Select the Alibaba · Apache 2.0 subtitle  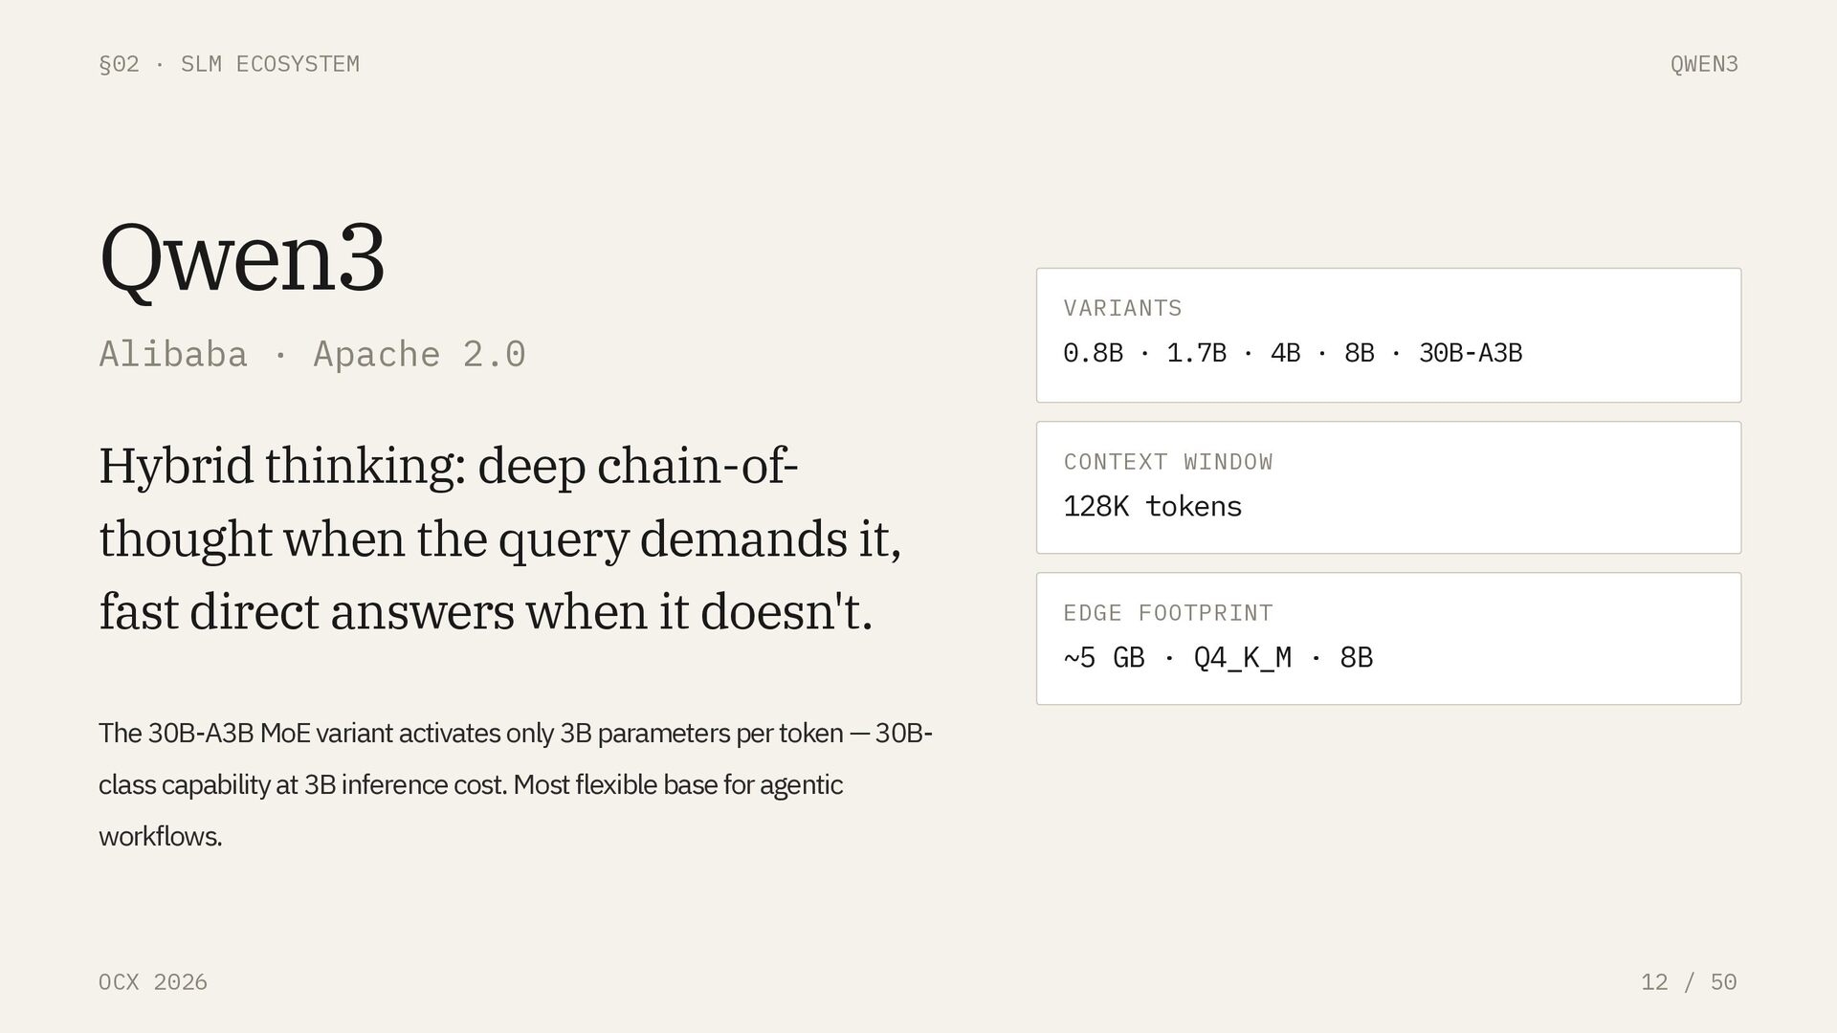[x=312, y=354]
